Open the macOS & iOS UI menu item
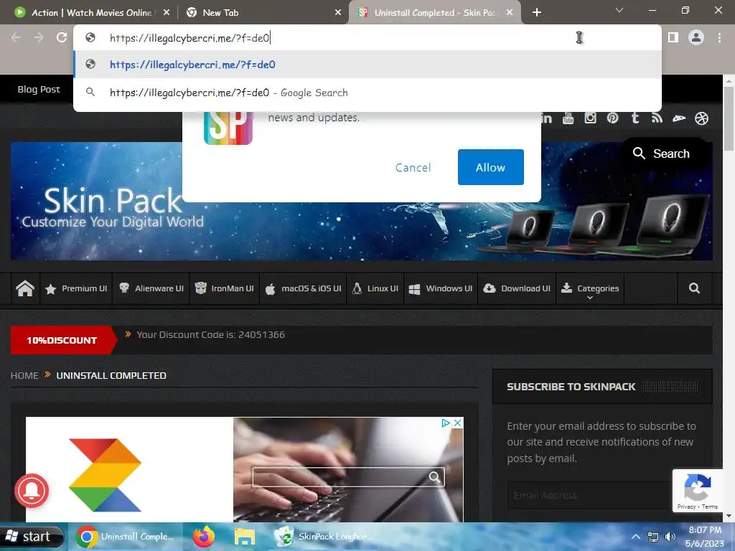Viewport: 735px width, 551px height. 304,288
